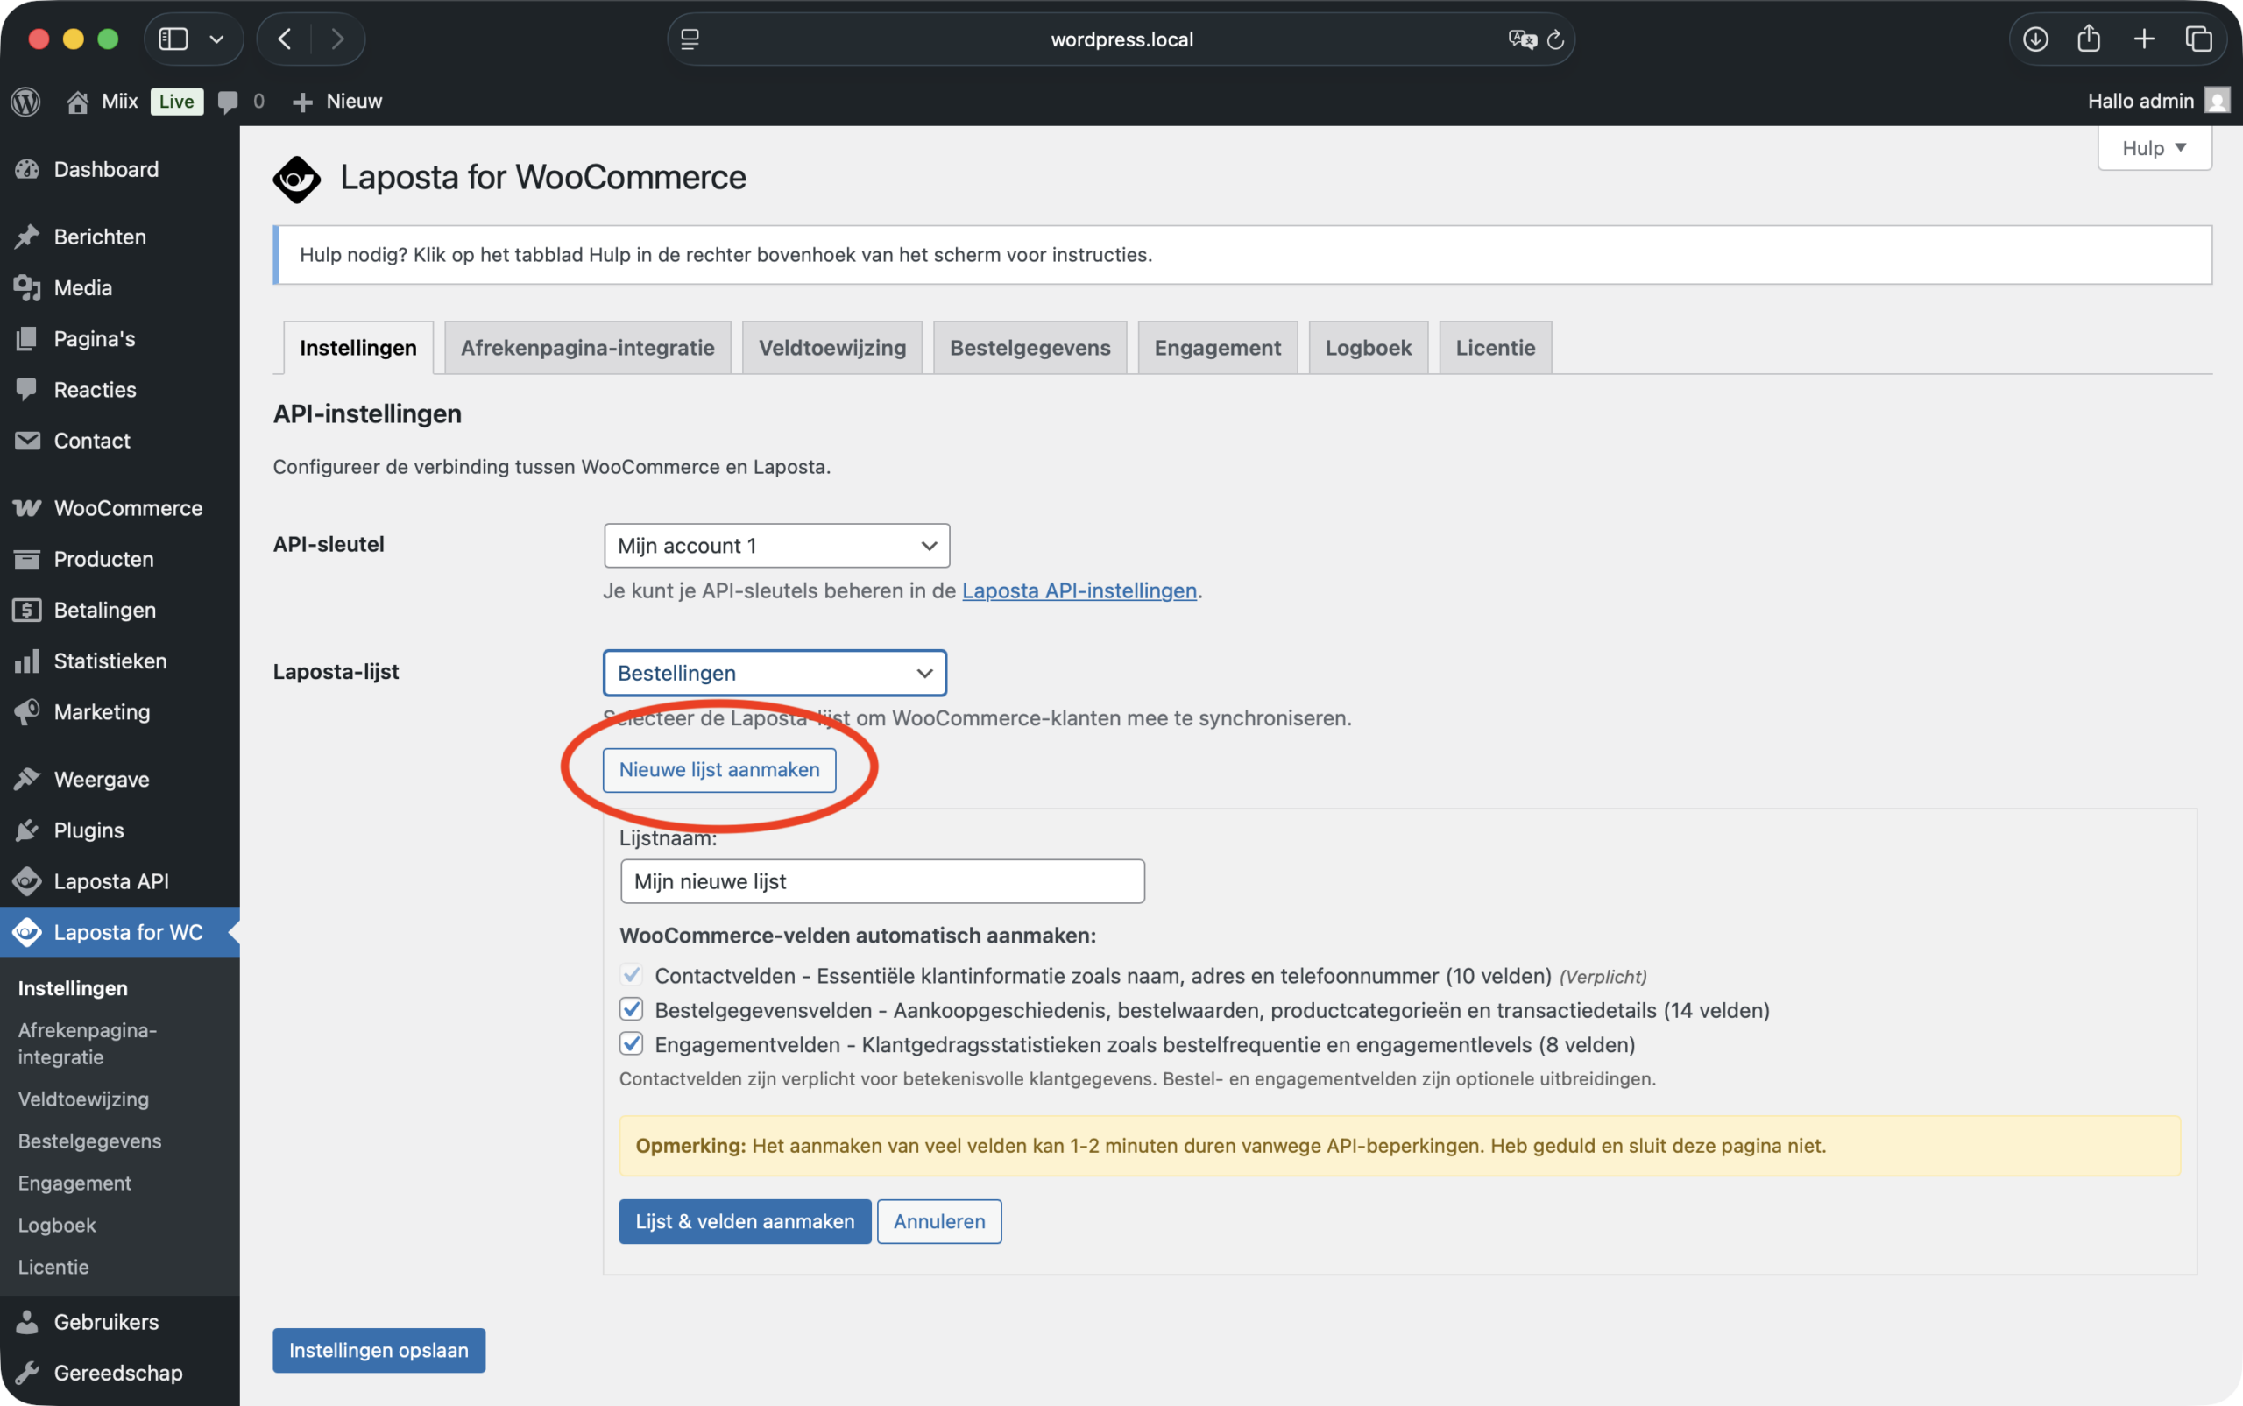
Task: Open Reacties from the sidebar
Action: pos(94,389)
